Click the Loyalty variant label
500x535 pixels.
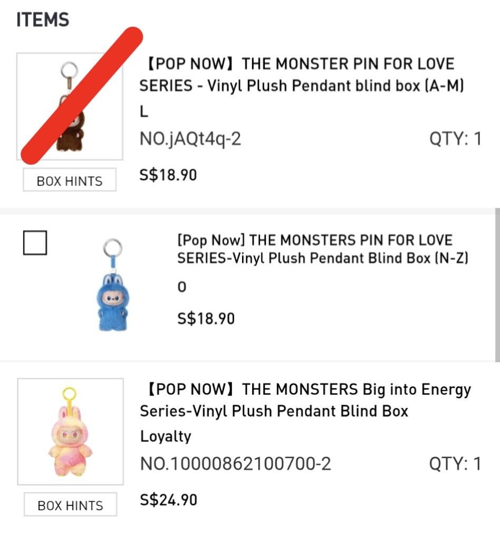(165, 436)
